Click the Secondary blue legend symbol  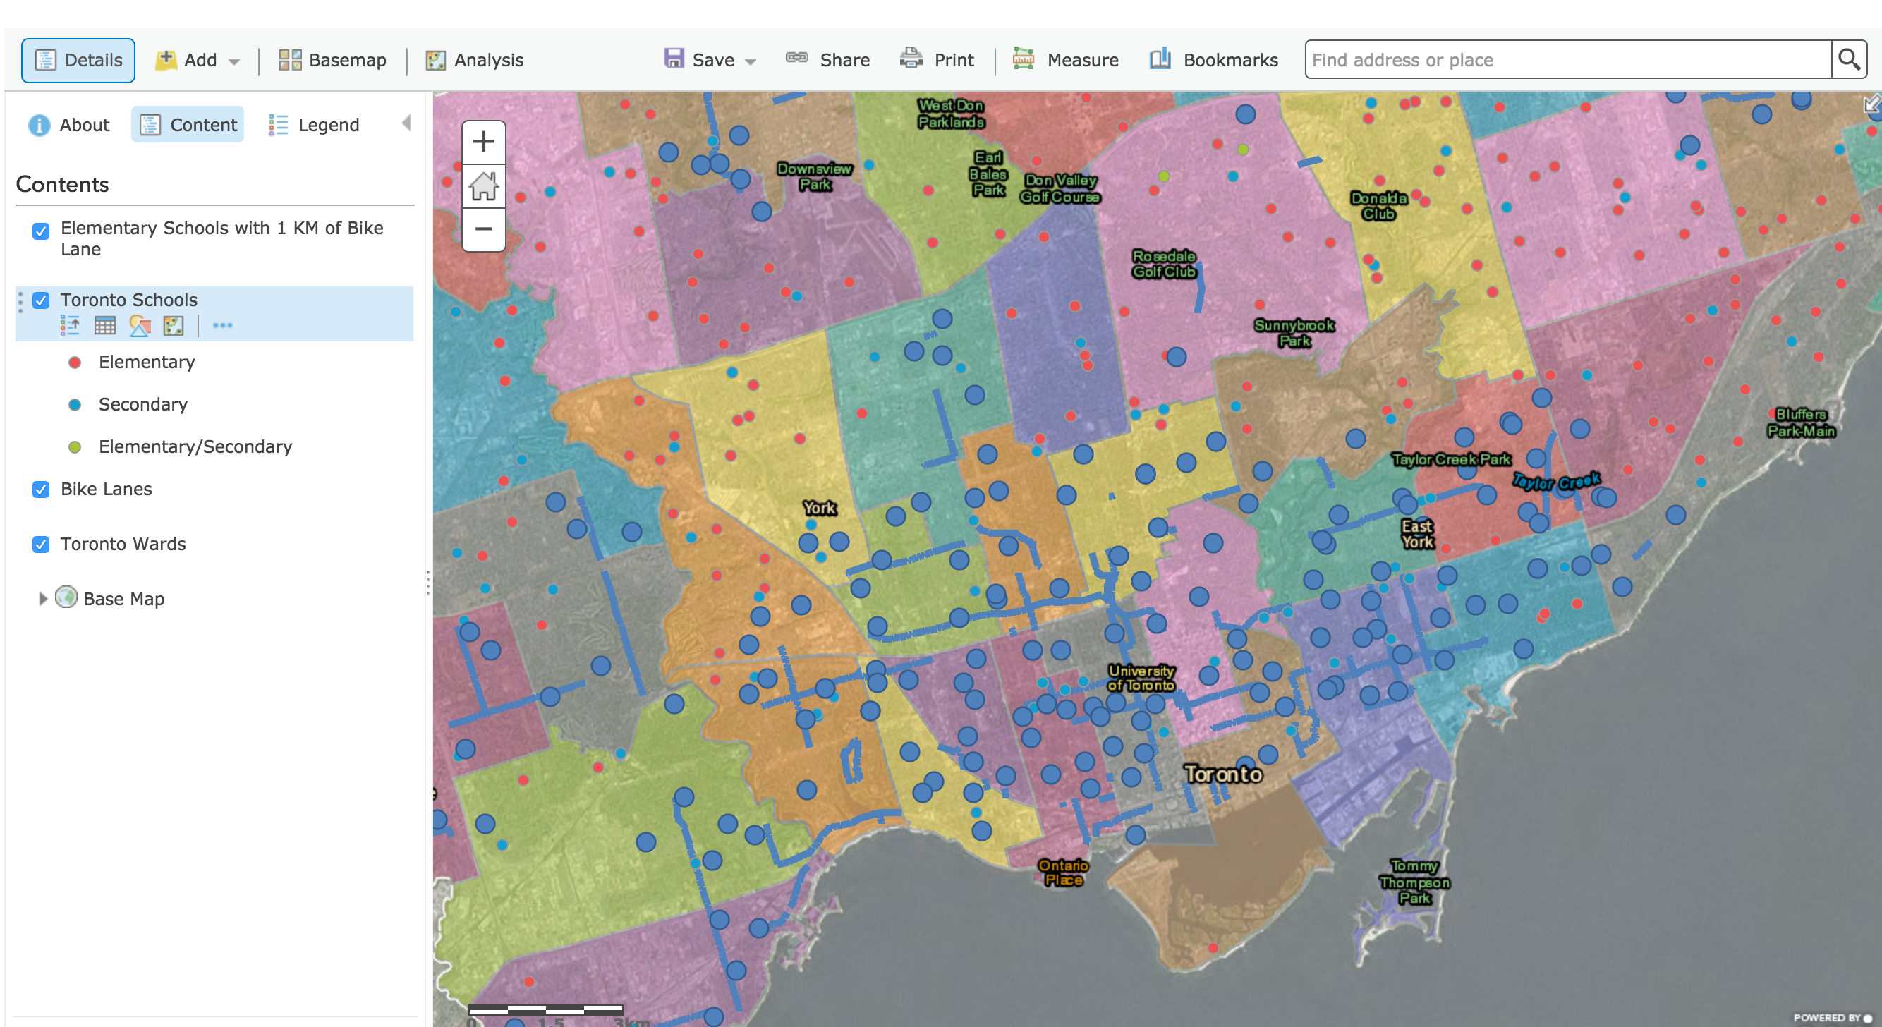pos(75,405)
